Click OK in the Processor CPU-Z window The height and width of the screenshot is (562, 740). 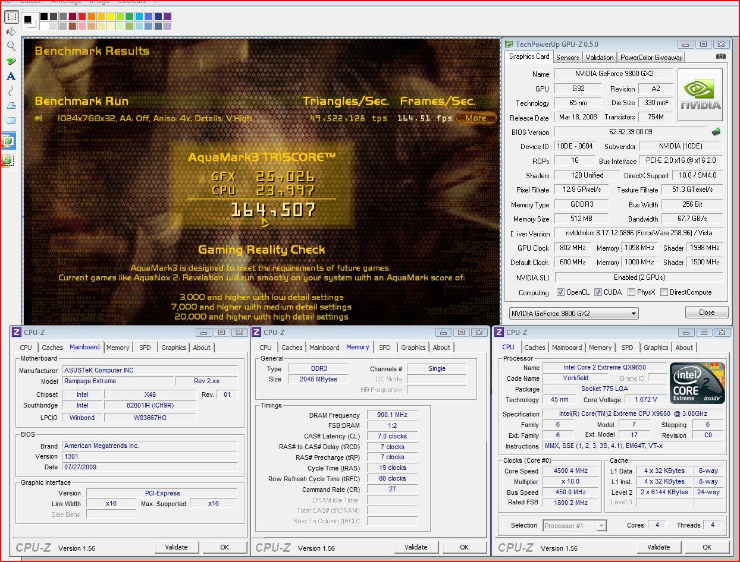tap(707, 547)
